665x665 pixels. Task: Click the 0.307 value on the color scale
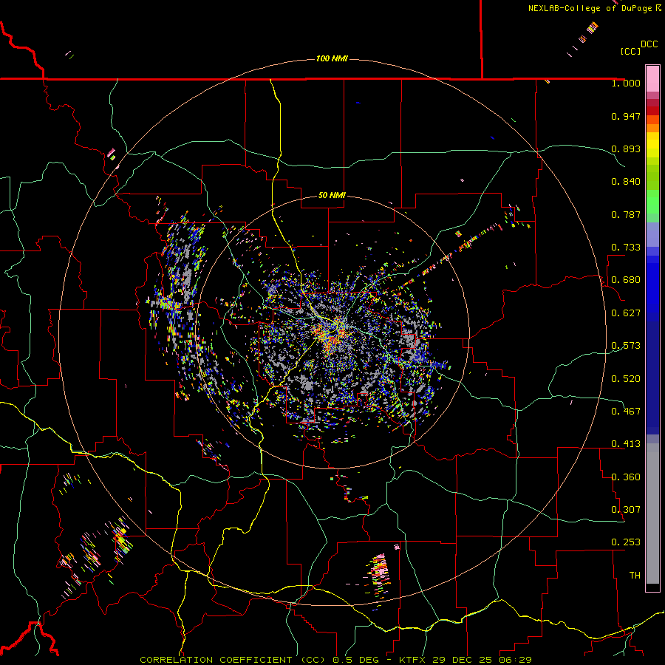click(x=626, y=510)
